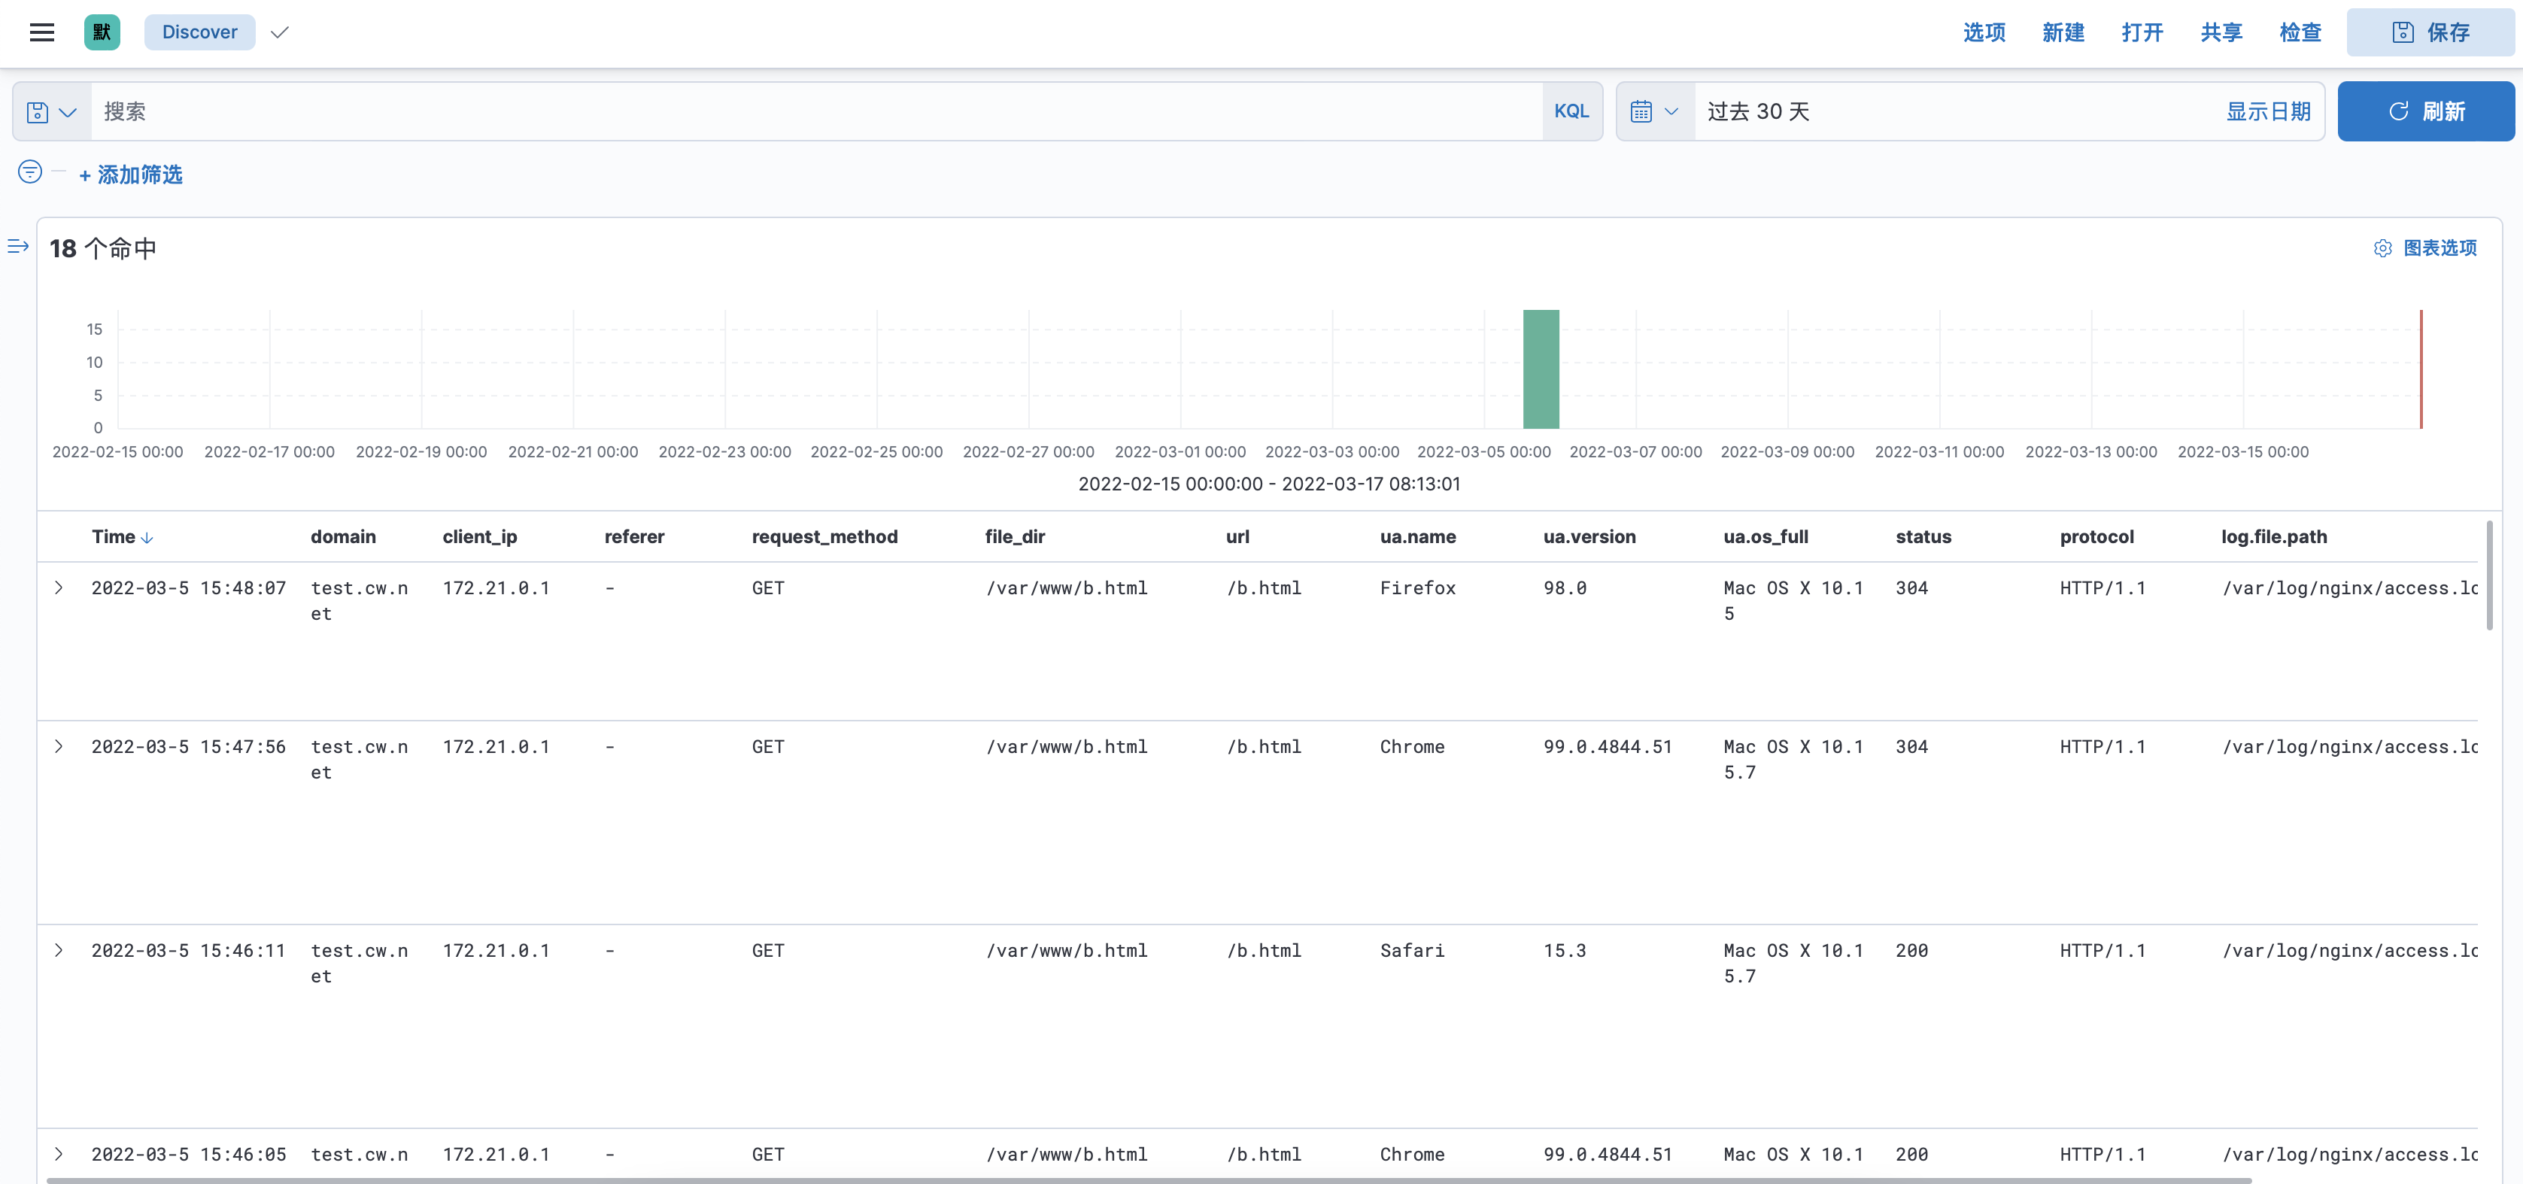This screenshot has width=2523, height=1184.
Task: Click 打开 in top bar
Action: (x=2142, y=32)
